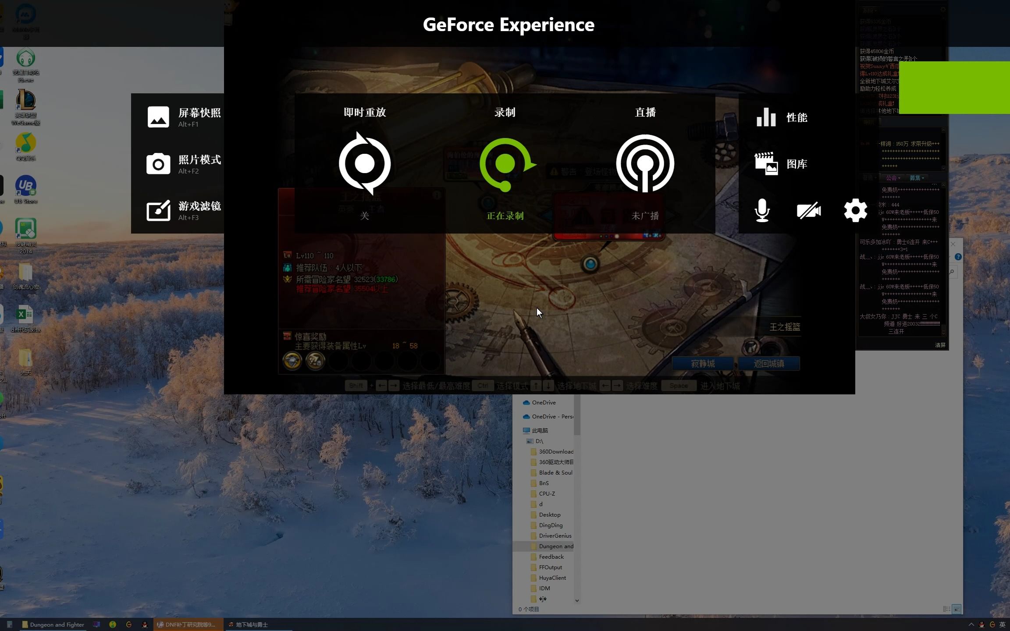The width and height of the screenshot is (1010, 631).
Task: Open the 募集 chat channel dropdown
Action: (917, 178)
